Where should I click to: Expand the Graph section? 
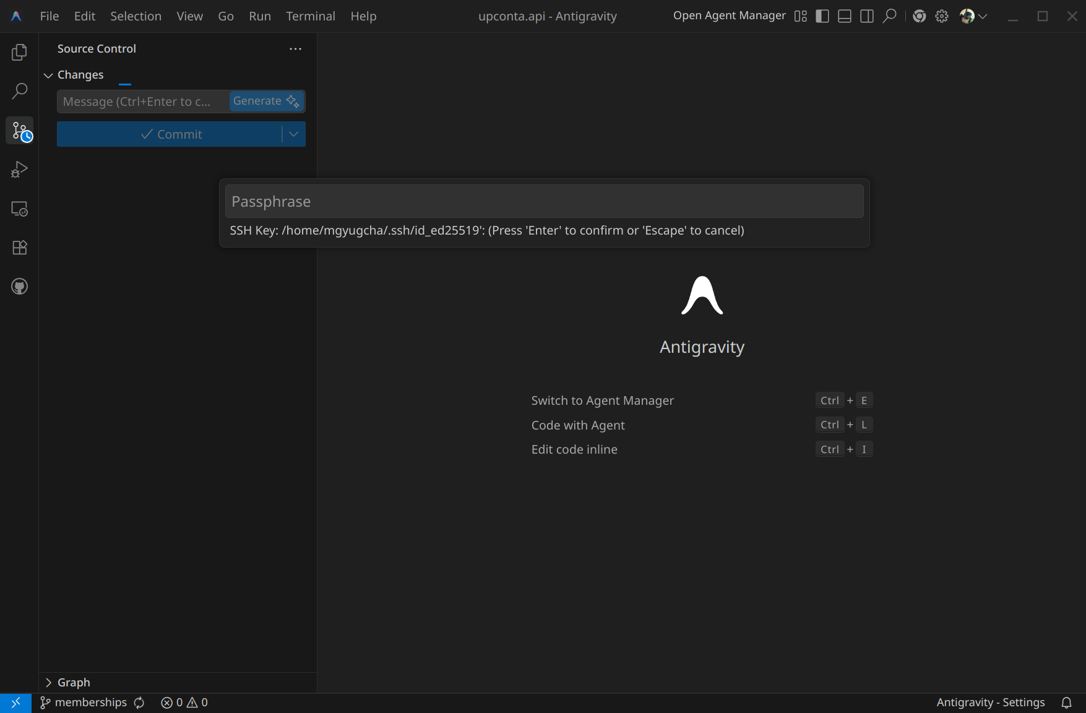[x=48, y=682]
